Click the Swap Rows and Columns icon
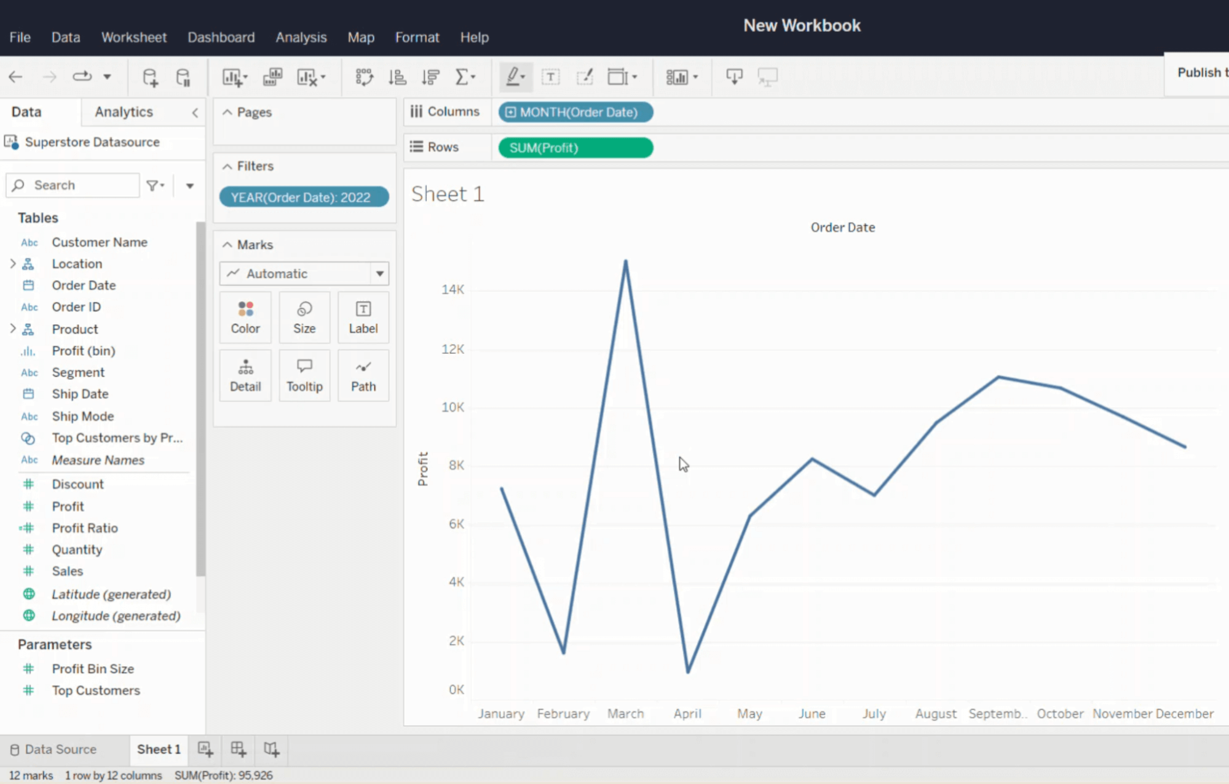Image resolution: width=1229 pixels, height=784 pixels. click(365, 77)
